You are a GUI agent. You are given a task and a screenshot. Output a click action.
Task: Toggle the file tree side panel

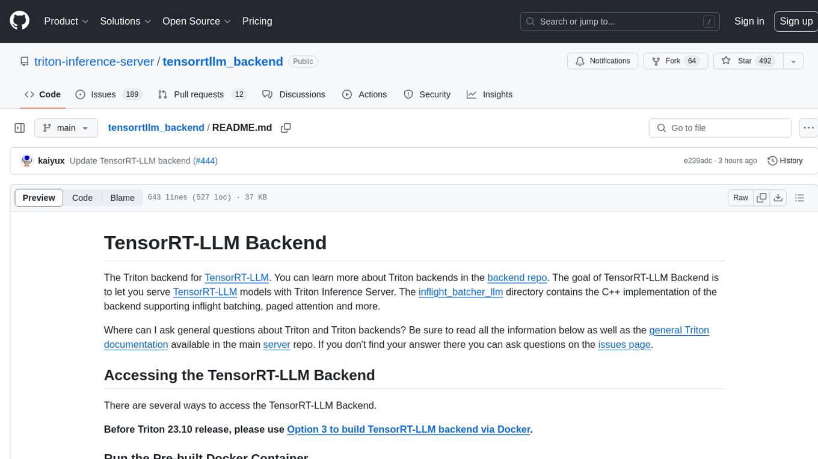[x=20, y=128]
